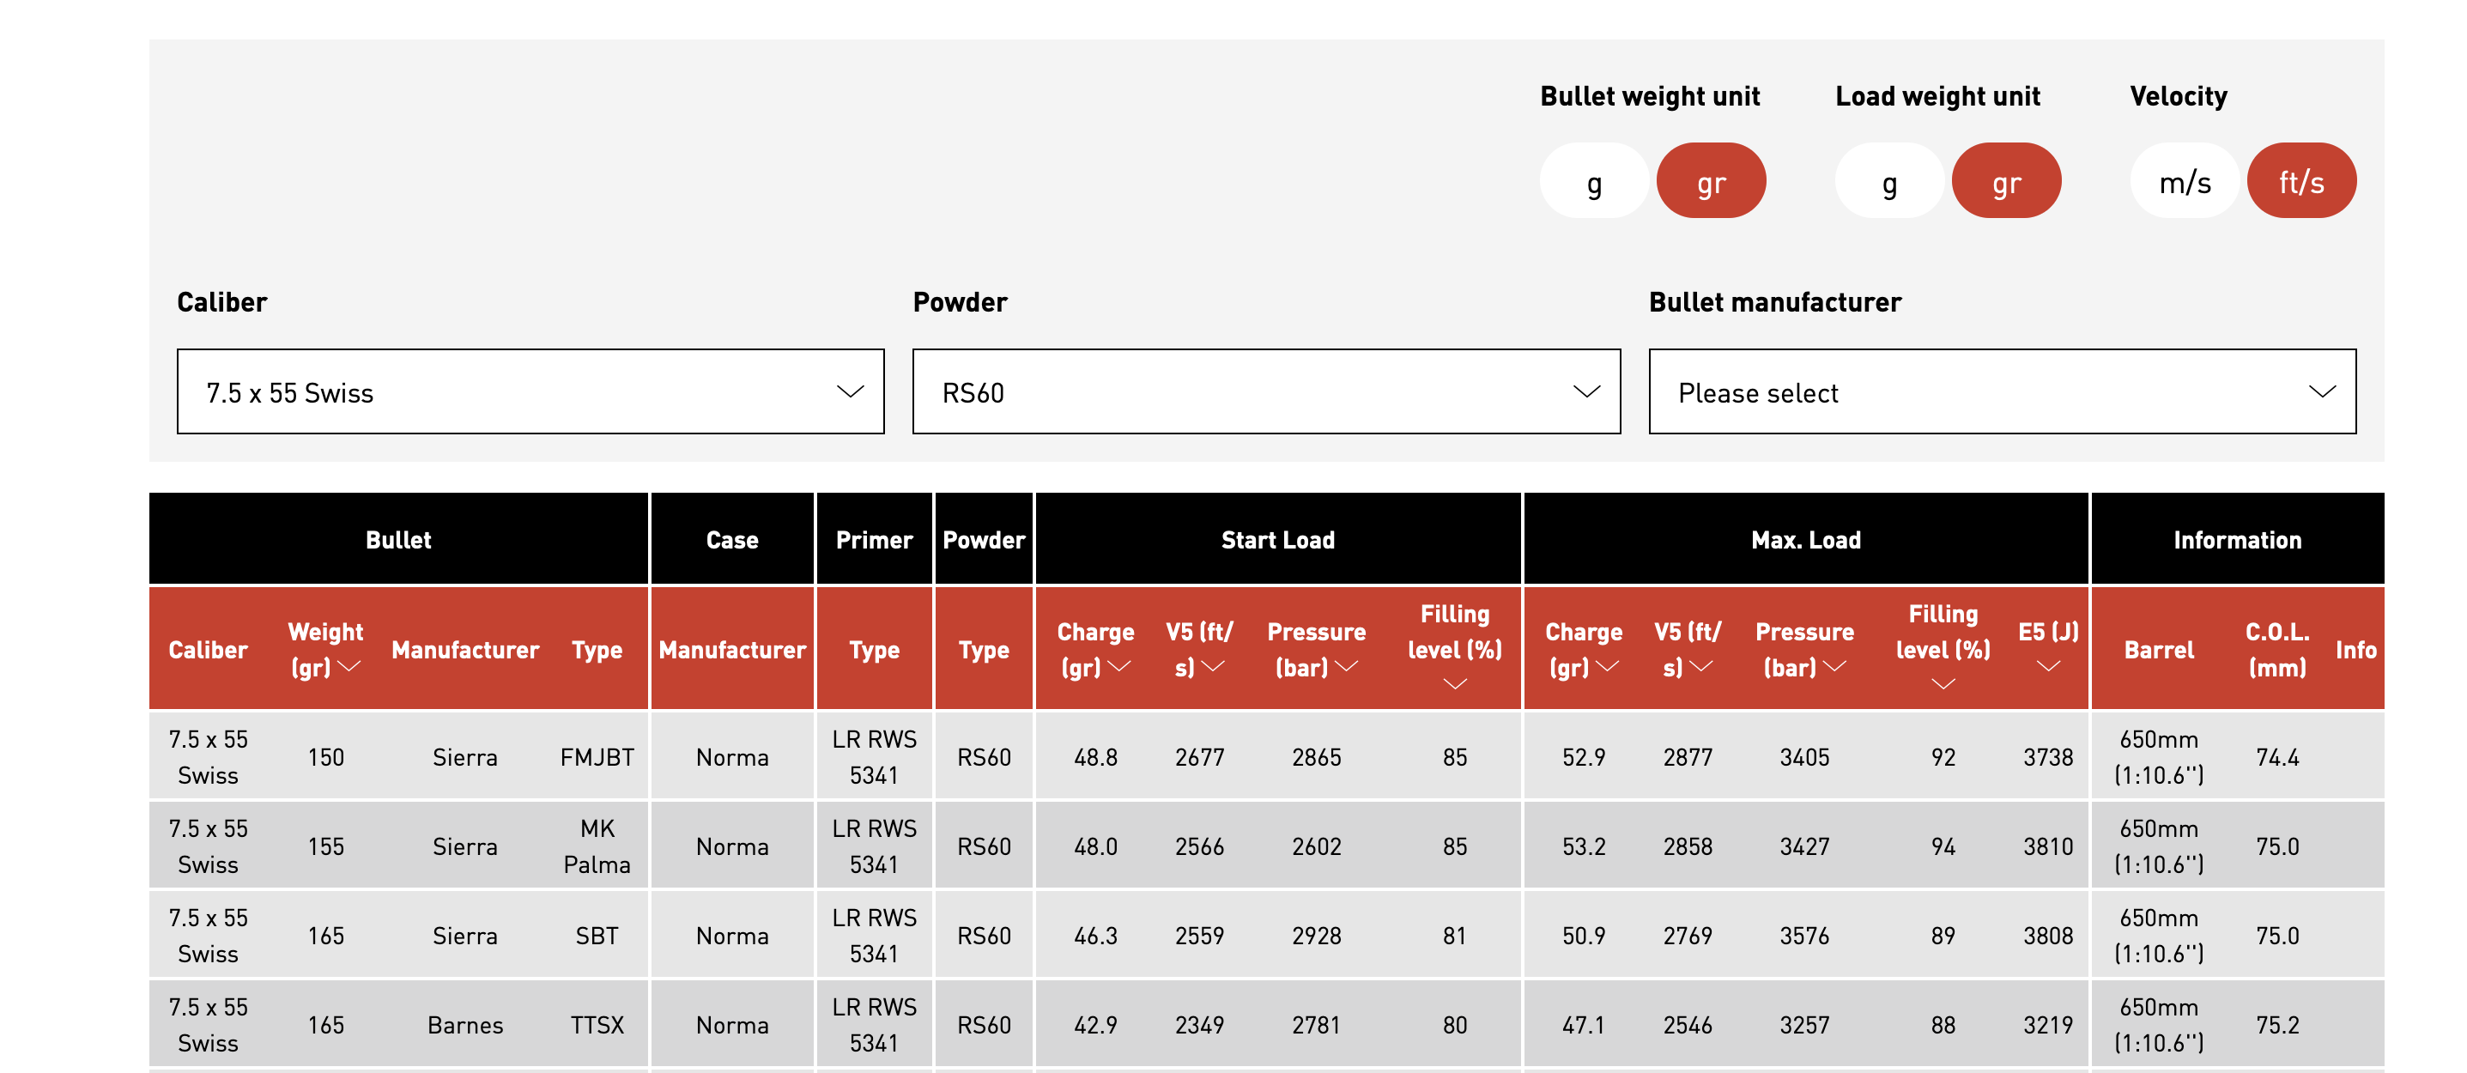Open the Caliber dropdown
The height and width of the screenshot is (1073, 2467).
point(530,391)
